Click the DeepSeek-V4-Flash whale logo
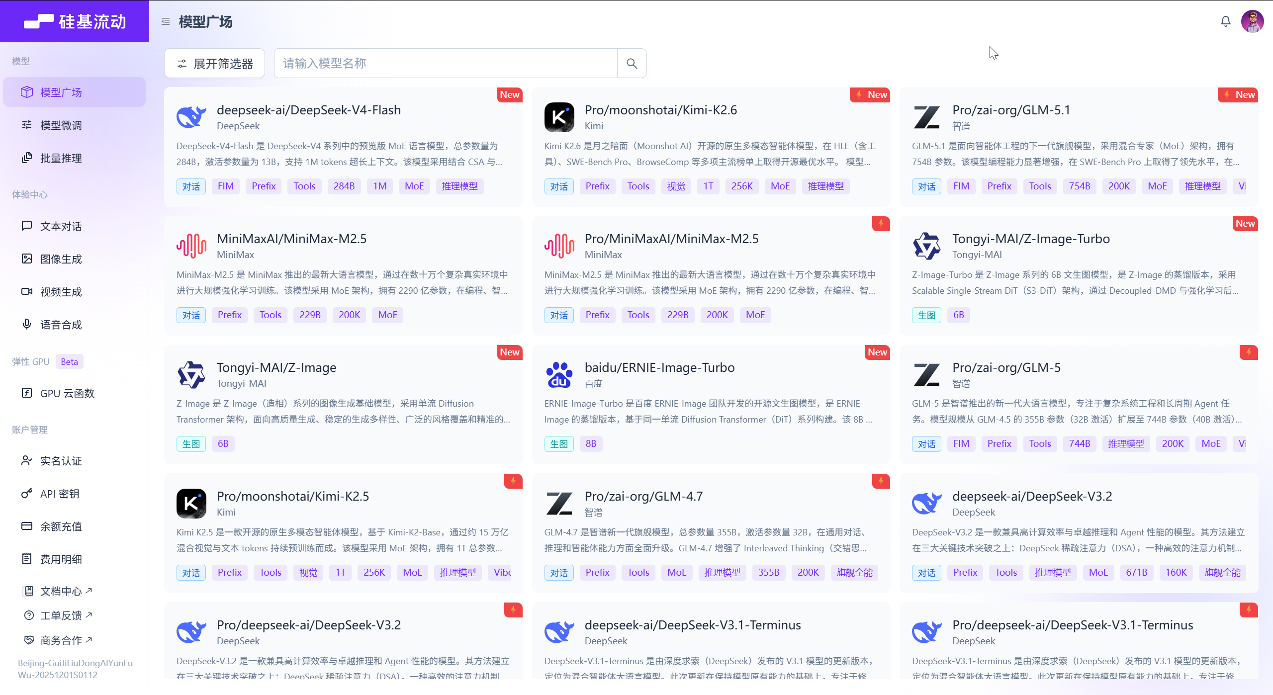The width and height of the screenshot is (1273, 695). [x=191, y=117]
